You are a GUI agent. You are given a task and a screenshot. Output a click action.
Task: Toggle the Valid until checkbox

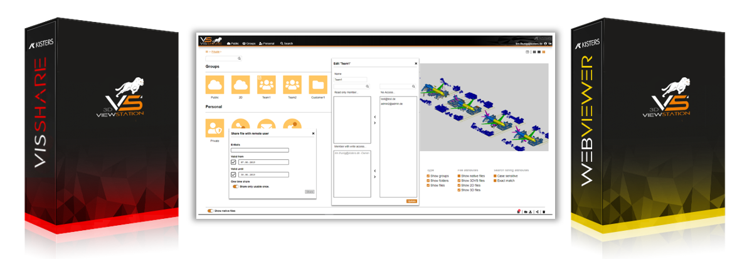tap(233, 174)
